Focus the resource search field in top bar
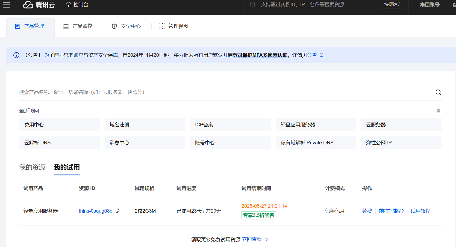This screenshot has width=456, height=247. tap(302, 5)
